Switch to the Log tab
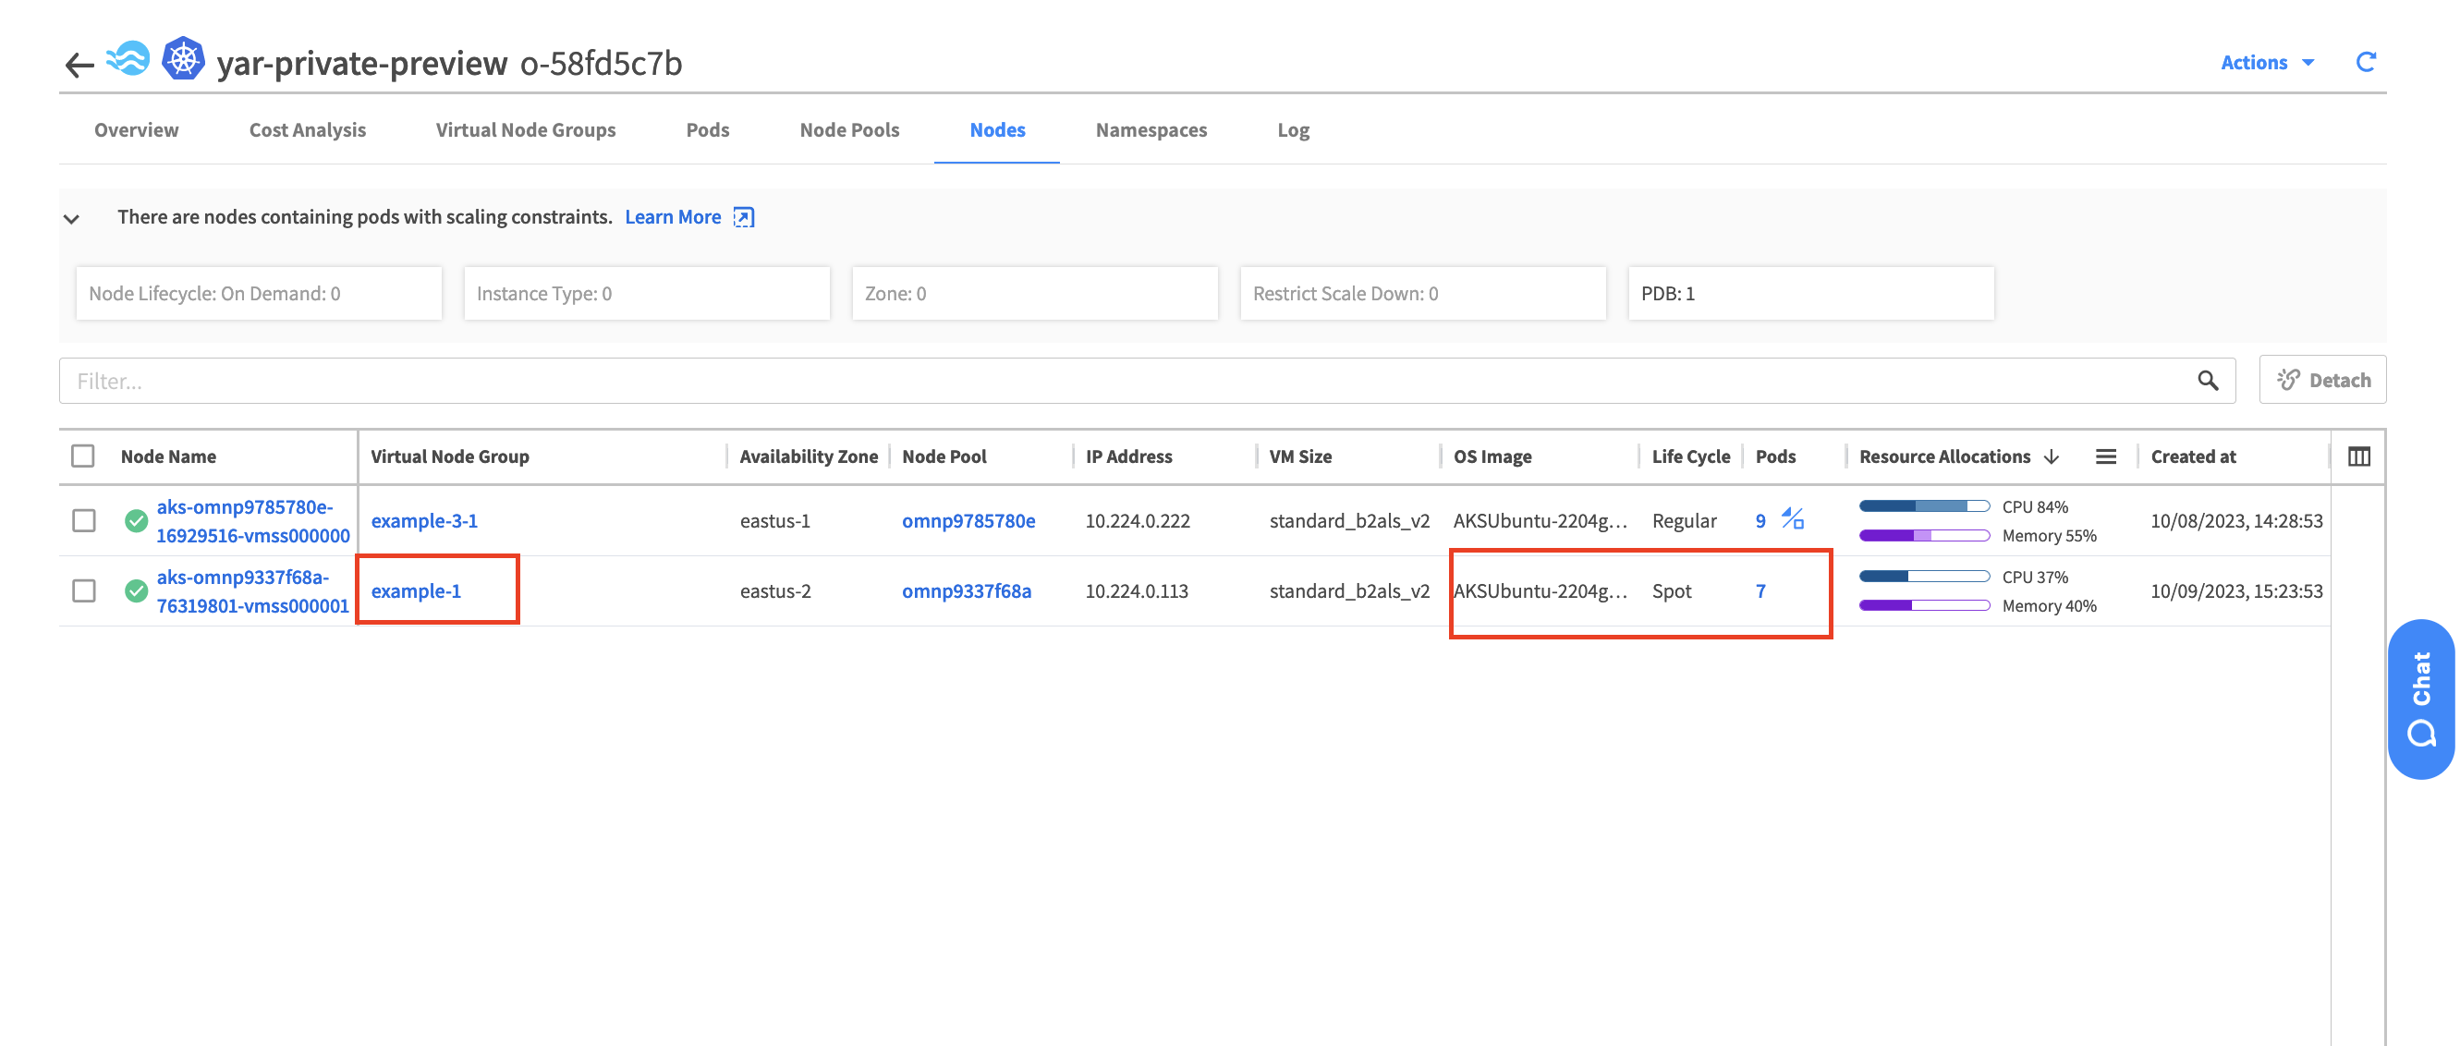2460x1046 pixels. click(x=1293, y=130)
